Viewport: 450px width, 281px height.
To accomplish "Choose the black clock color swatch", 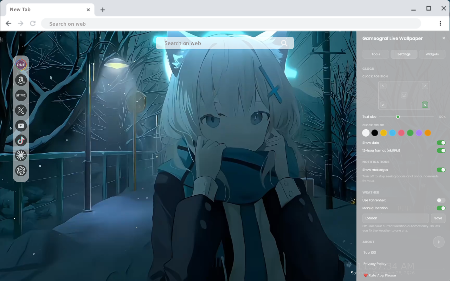I will coord(375,133).
